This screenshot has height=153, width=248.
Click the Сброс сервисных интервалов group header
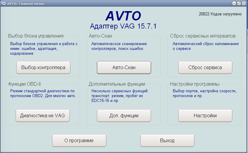(203, 36)
